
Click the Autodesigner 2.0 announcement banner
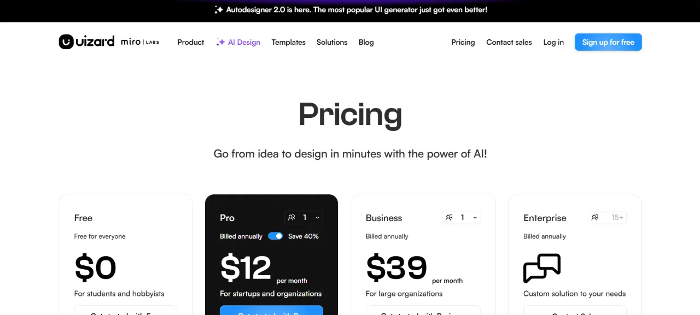click(x=350, y=10)
